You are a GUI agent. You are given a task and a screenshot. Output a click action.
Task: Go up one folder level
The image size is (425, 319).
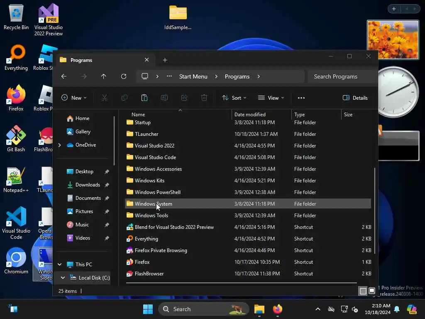click(103, 76)
